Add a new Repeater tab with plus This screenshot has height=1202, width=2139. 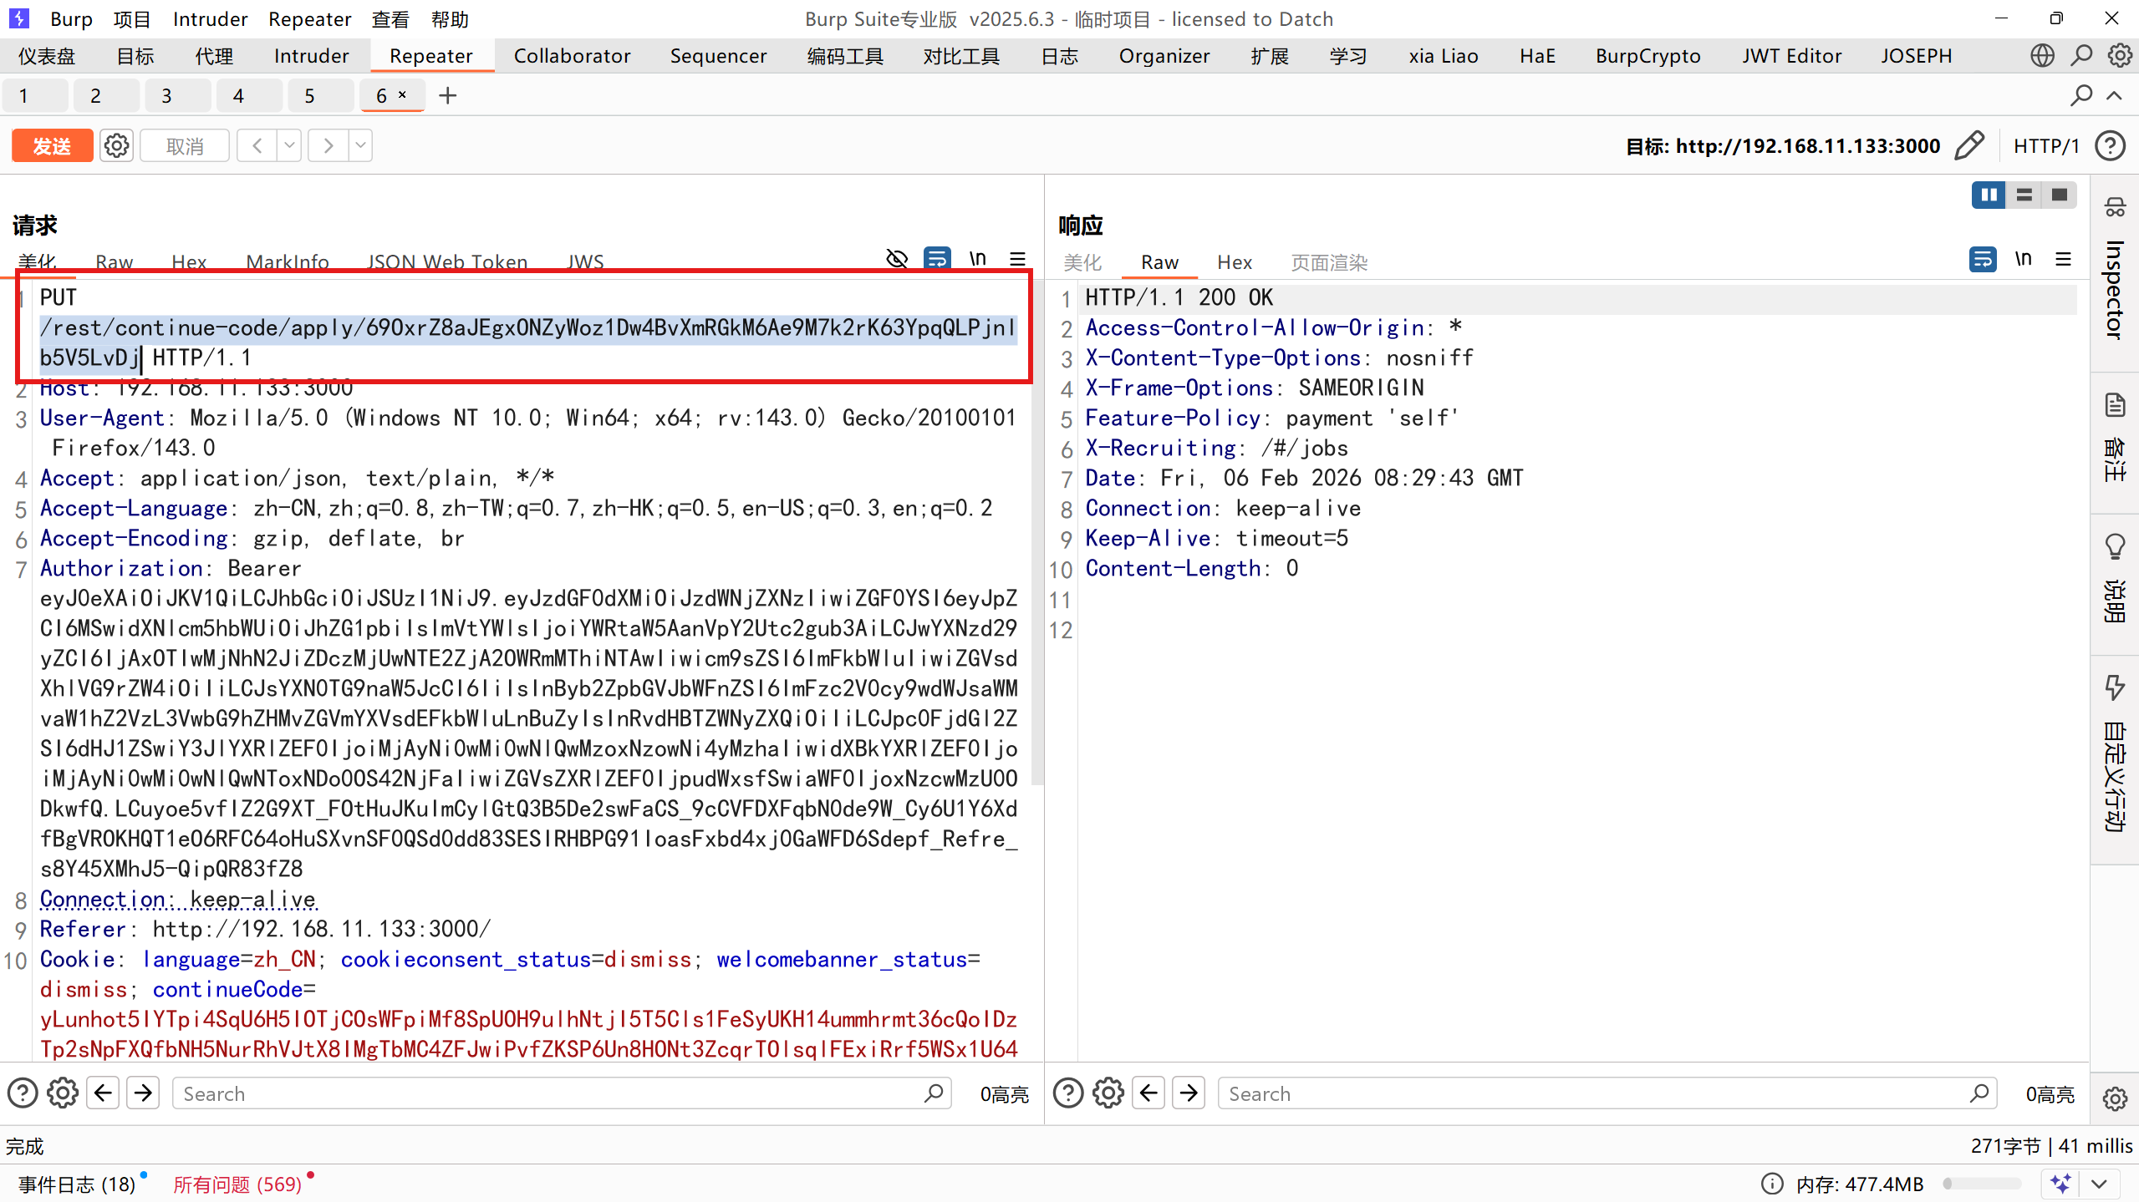coord(448,95)
